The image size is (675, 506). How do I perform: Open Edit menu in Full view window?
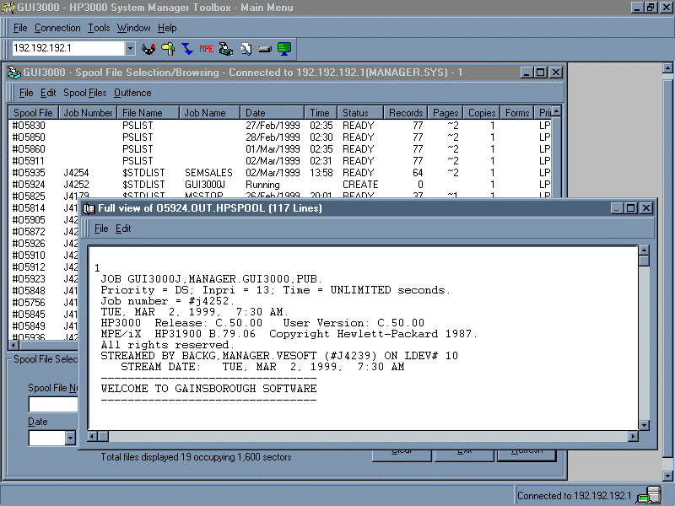tap(123, 229)
